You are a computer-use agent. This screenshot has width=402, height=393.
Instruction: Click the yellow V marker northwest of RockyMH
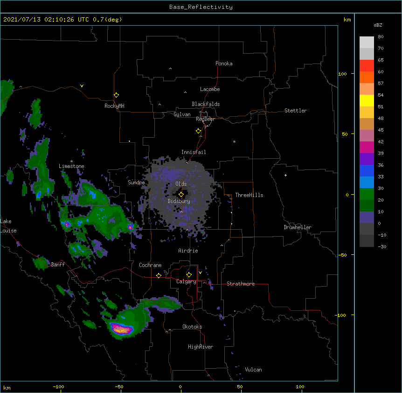(82, 86)
